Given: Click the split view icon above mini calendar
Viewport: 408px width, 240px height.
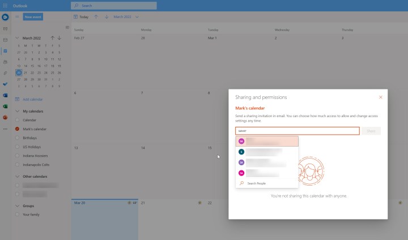Looking at the screenshot, I should (x=67, y=27).
